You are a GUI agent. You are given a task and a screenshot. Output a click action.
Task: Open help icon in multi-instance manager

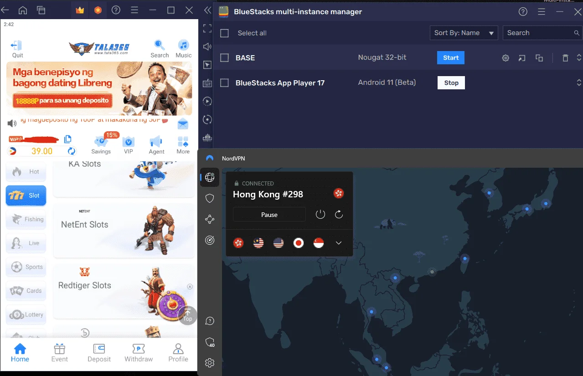(523, 12)
